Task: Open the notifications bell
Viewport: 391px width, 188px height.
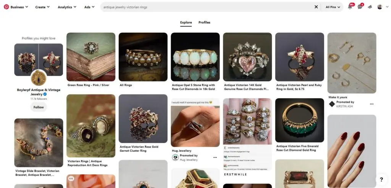Action: click(350, 7)
